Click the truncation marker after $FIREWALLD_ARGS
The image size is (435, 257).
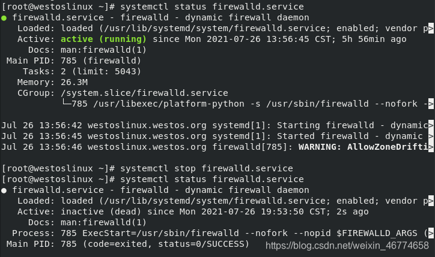tap(431, 233)
